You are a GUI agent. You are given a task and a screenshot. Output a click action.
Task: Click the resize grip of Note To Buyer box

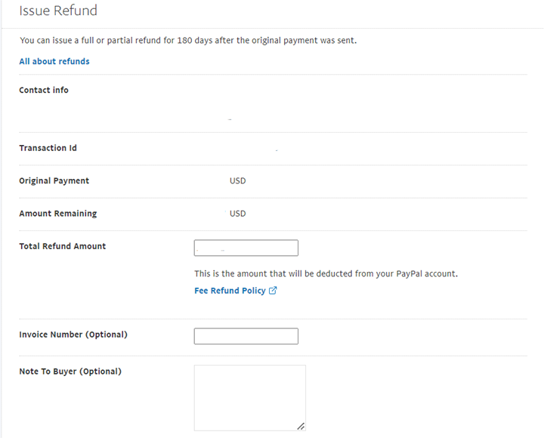pos(301,426)
